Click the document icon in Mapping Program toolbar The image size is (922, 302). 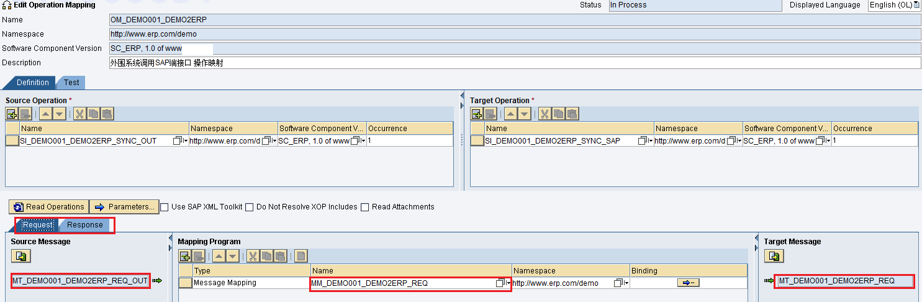point(301,256)
